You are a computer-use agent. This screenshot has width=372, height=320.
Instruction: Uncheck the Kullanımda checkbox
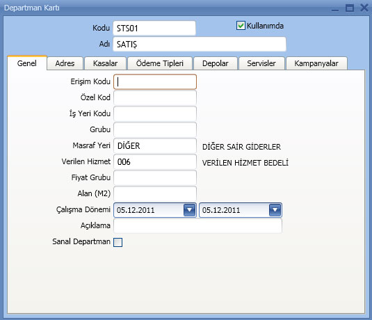241,26
